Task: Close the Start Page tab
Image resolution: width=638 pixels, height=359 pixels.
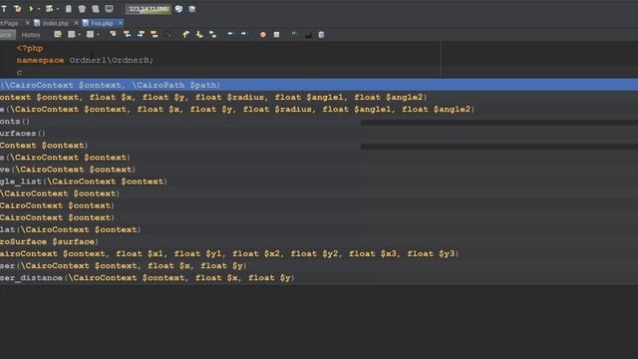Action: click(x=27, y=23)
